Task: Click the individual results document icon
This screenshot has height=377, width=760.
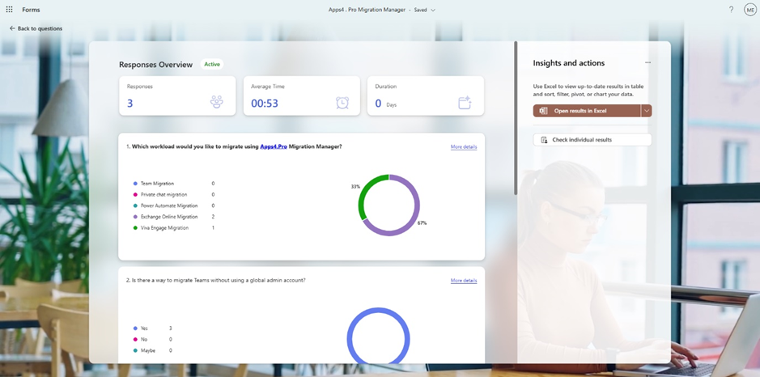Action: tap(544, 140)
